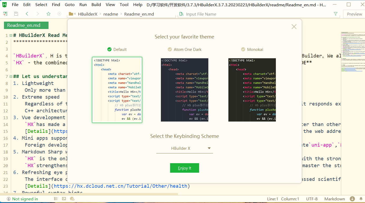The width and height of the screenshot is (365, 203).
Task: Open the Edit menu
Action: [x=27, y=4]
